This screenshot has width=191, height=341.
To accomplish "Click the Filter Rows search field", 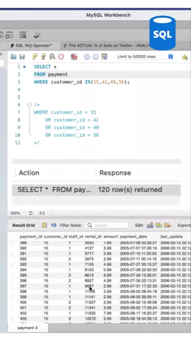I will (107, 225).
